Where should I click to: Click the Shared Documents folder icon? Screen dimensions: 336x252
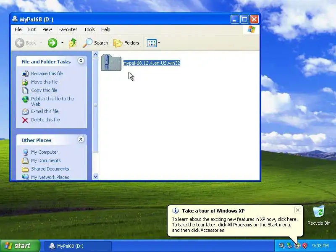[x=25, y=169]
